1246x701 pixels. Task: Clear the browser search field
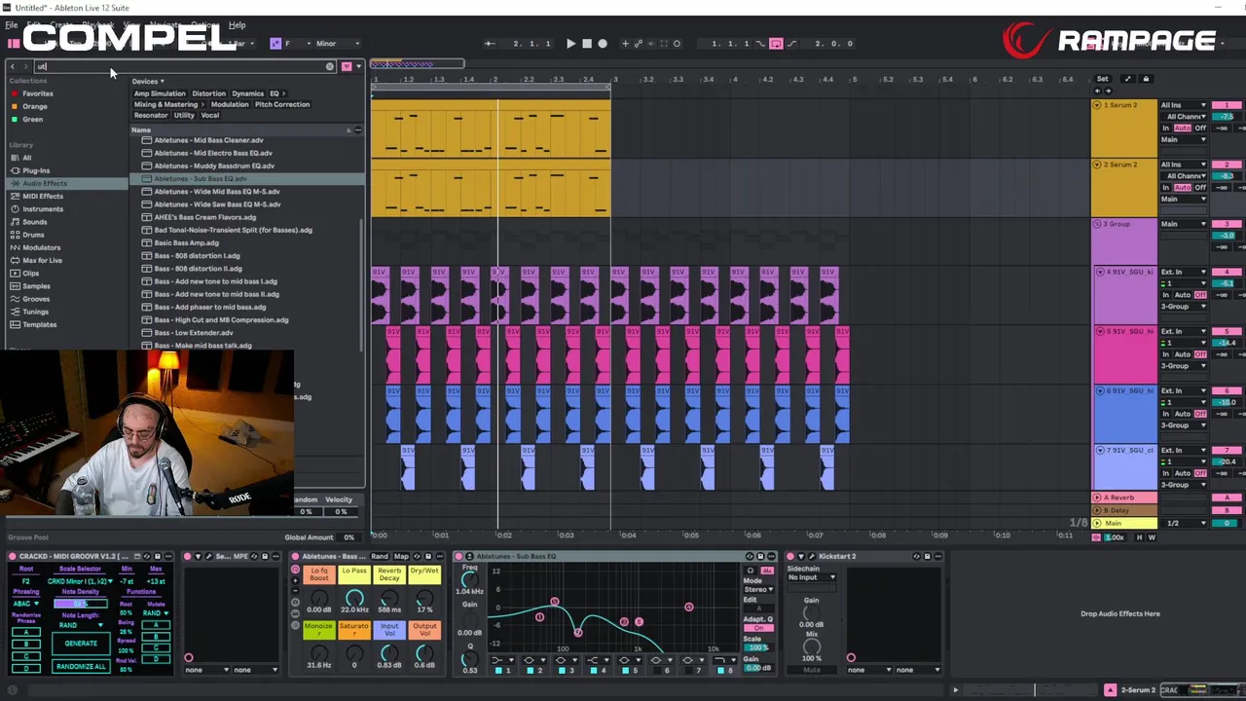pos(330,66)
